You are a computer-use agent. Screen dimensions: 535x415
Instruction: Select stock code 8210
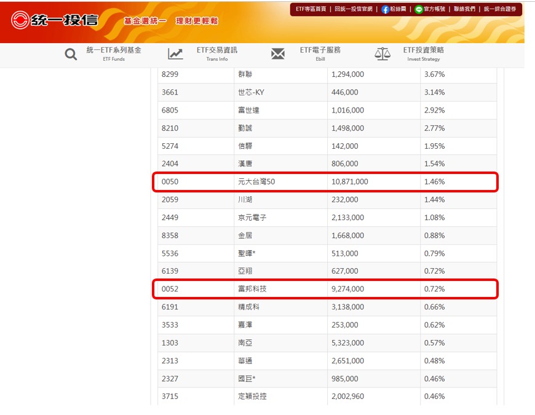(170, 128)
